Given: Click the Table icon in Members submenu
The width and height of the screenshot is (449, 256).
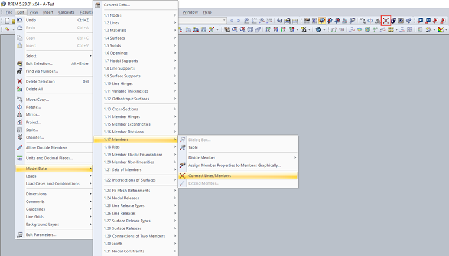Looking at the screenshot, I should pos(183,147).
